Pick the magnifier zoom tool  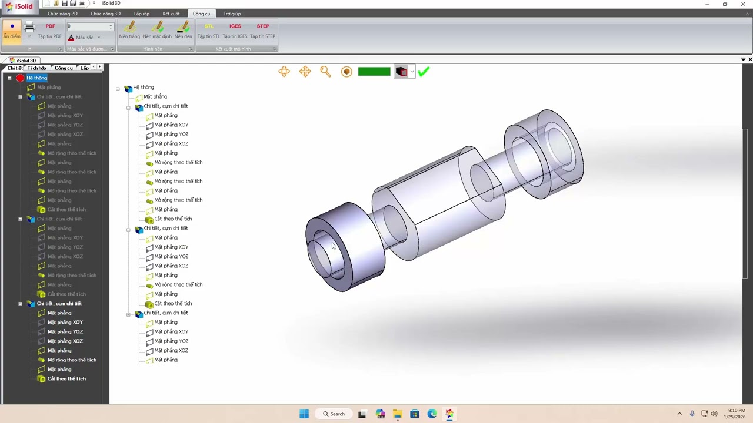pyautogui.click(x=325, y=72)
